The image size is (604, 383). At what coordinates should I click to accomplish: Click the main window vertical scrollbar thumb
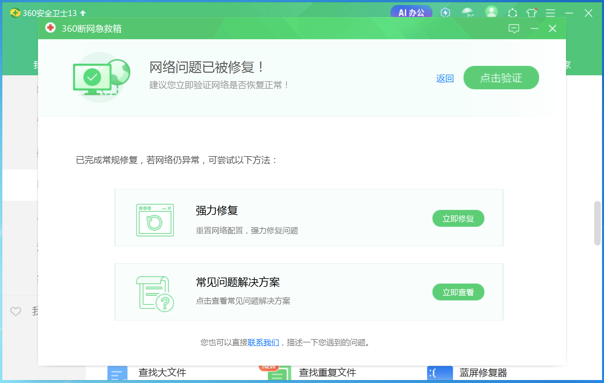(597, 223)
